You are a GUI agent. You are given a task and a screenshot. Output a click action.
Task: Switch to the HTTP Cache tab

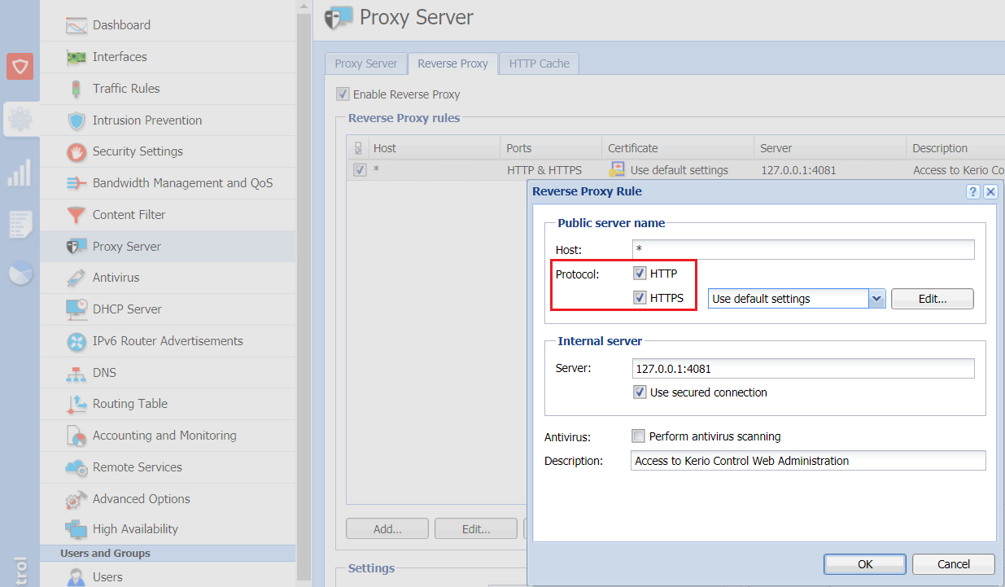coord(539,64)
